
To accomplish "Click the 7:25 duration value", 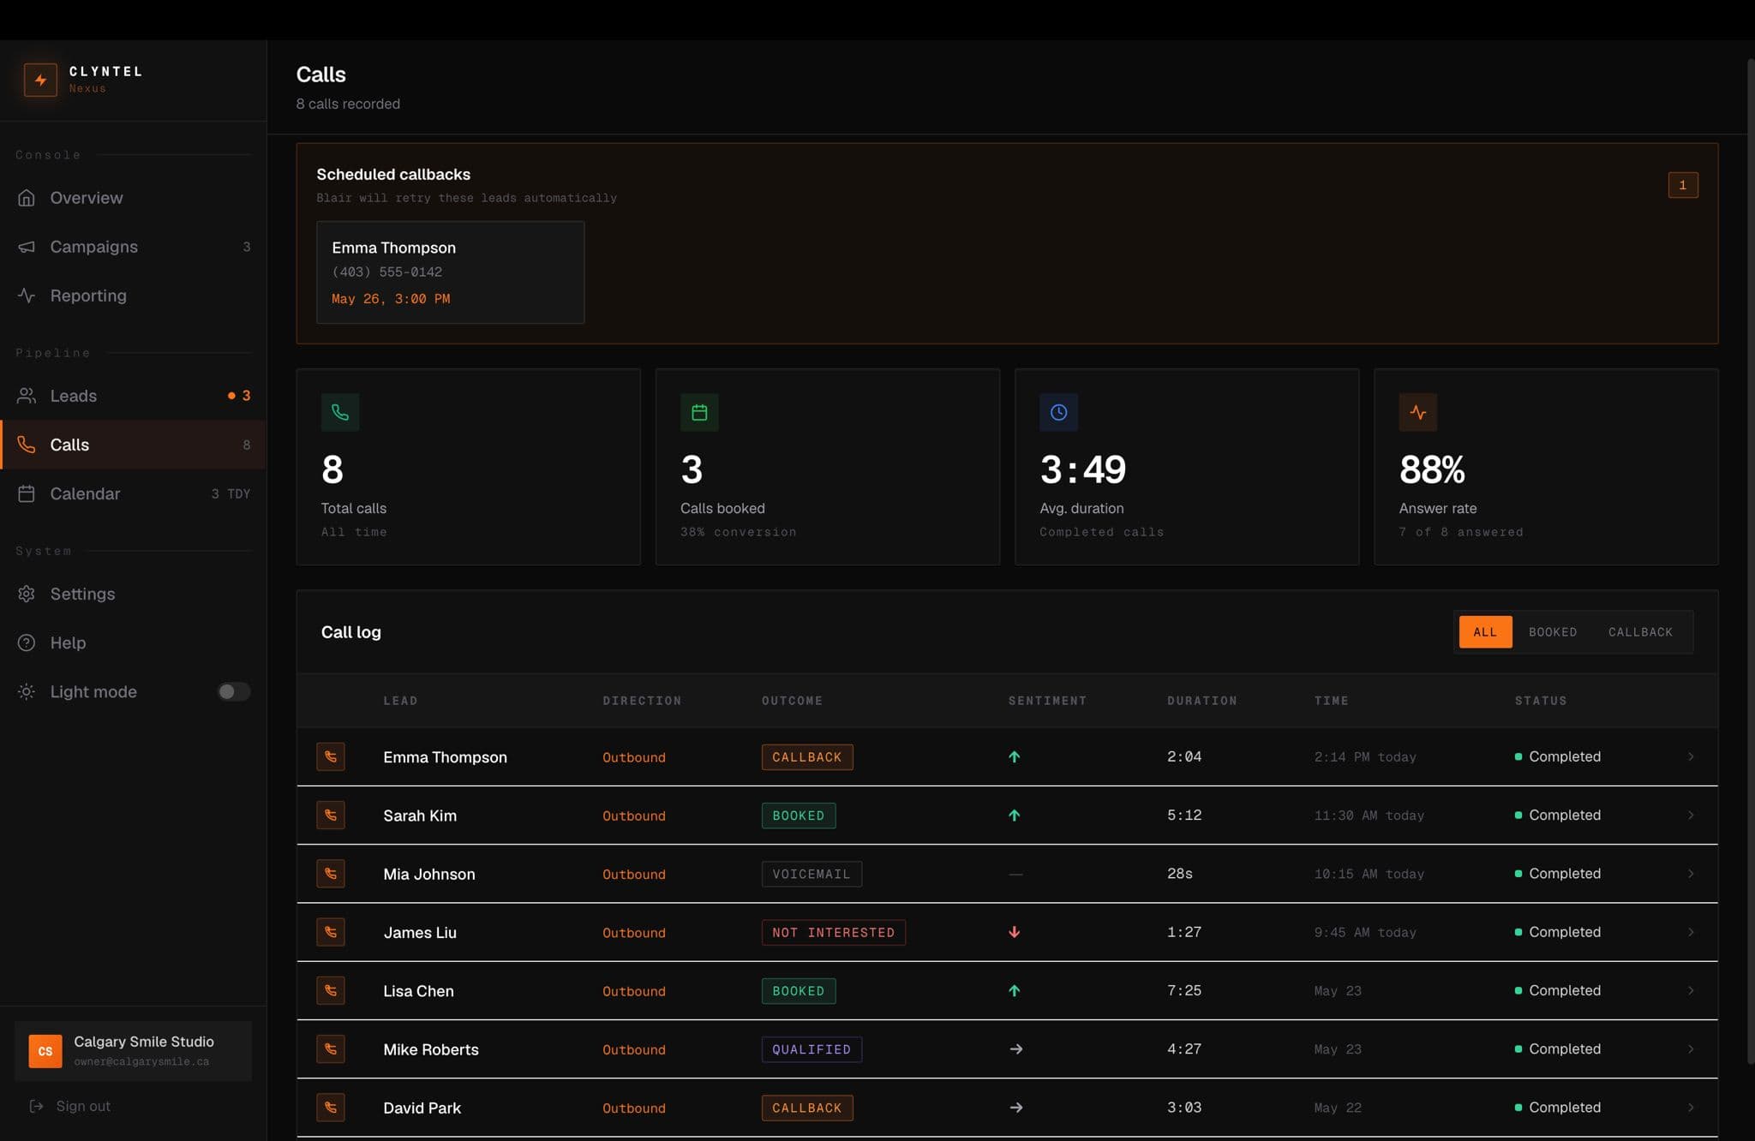I will click(x=1184, y=990).
